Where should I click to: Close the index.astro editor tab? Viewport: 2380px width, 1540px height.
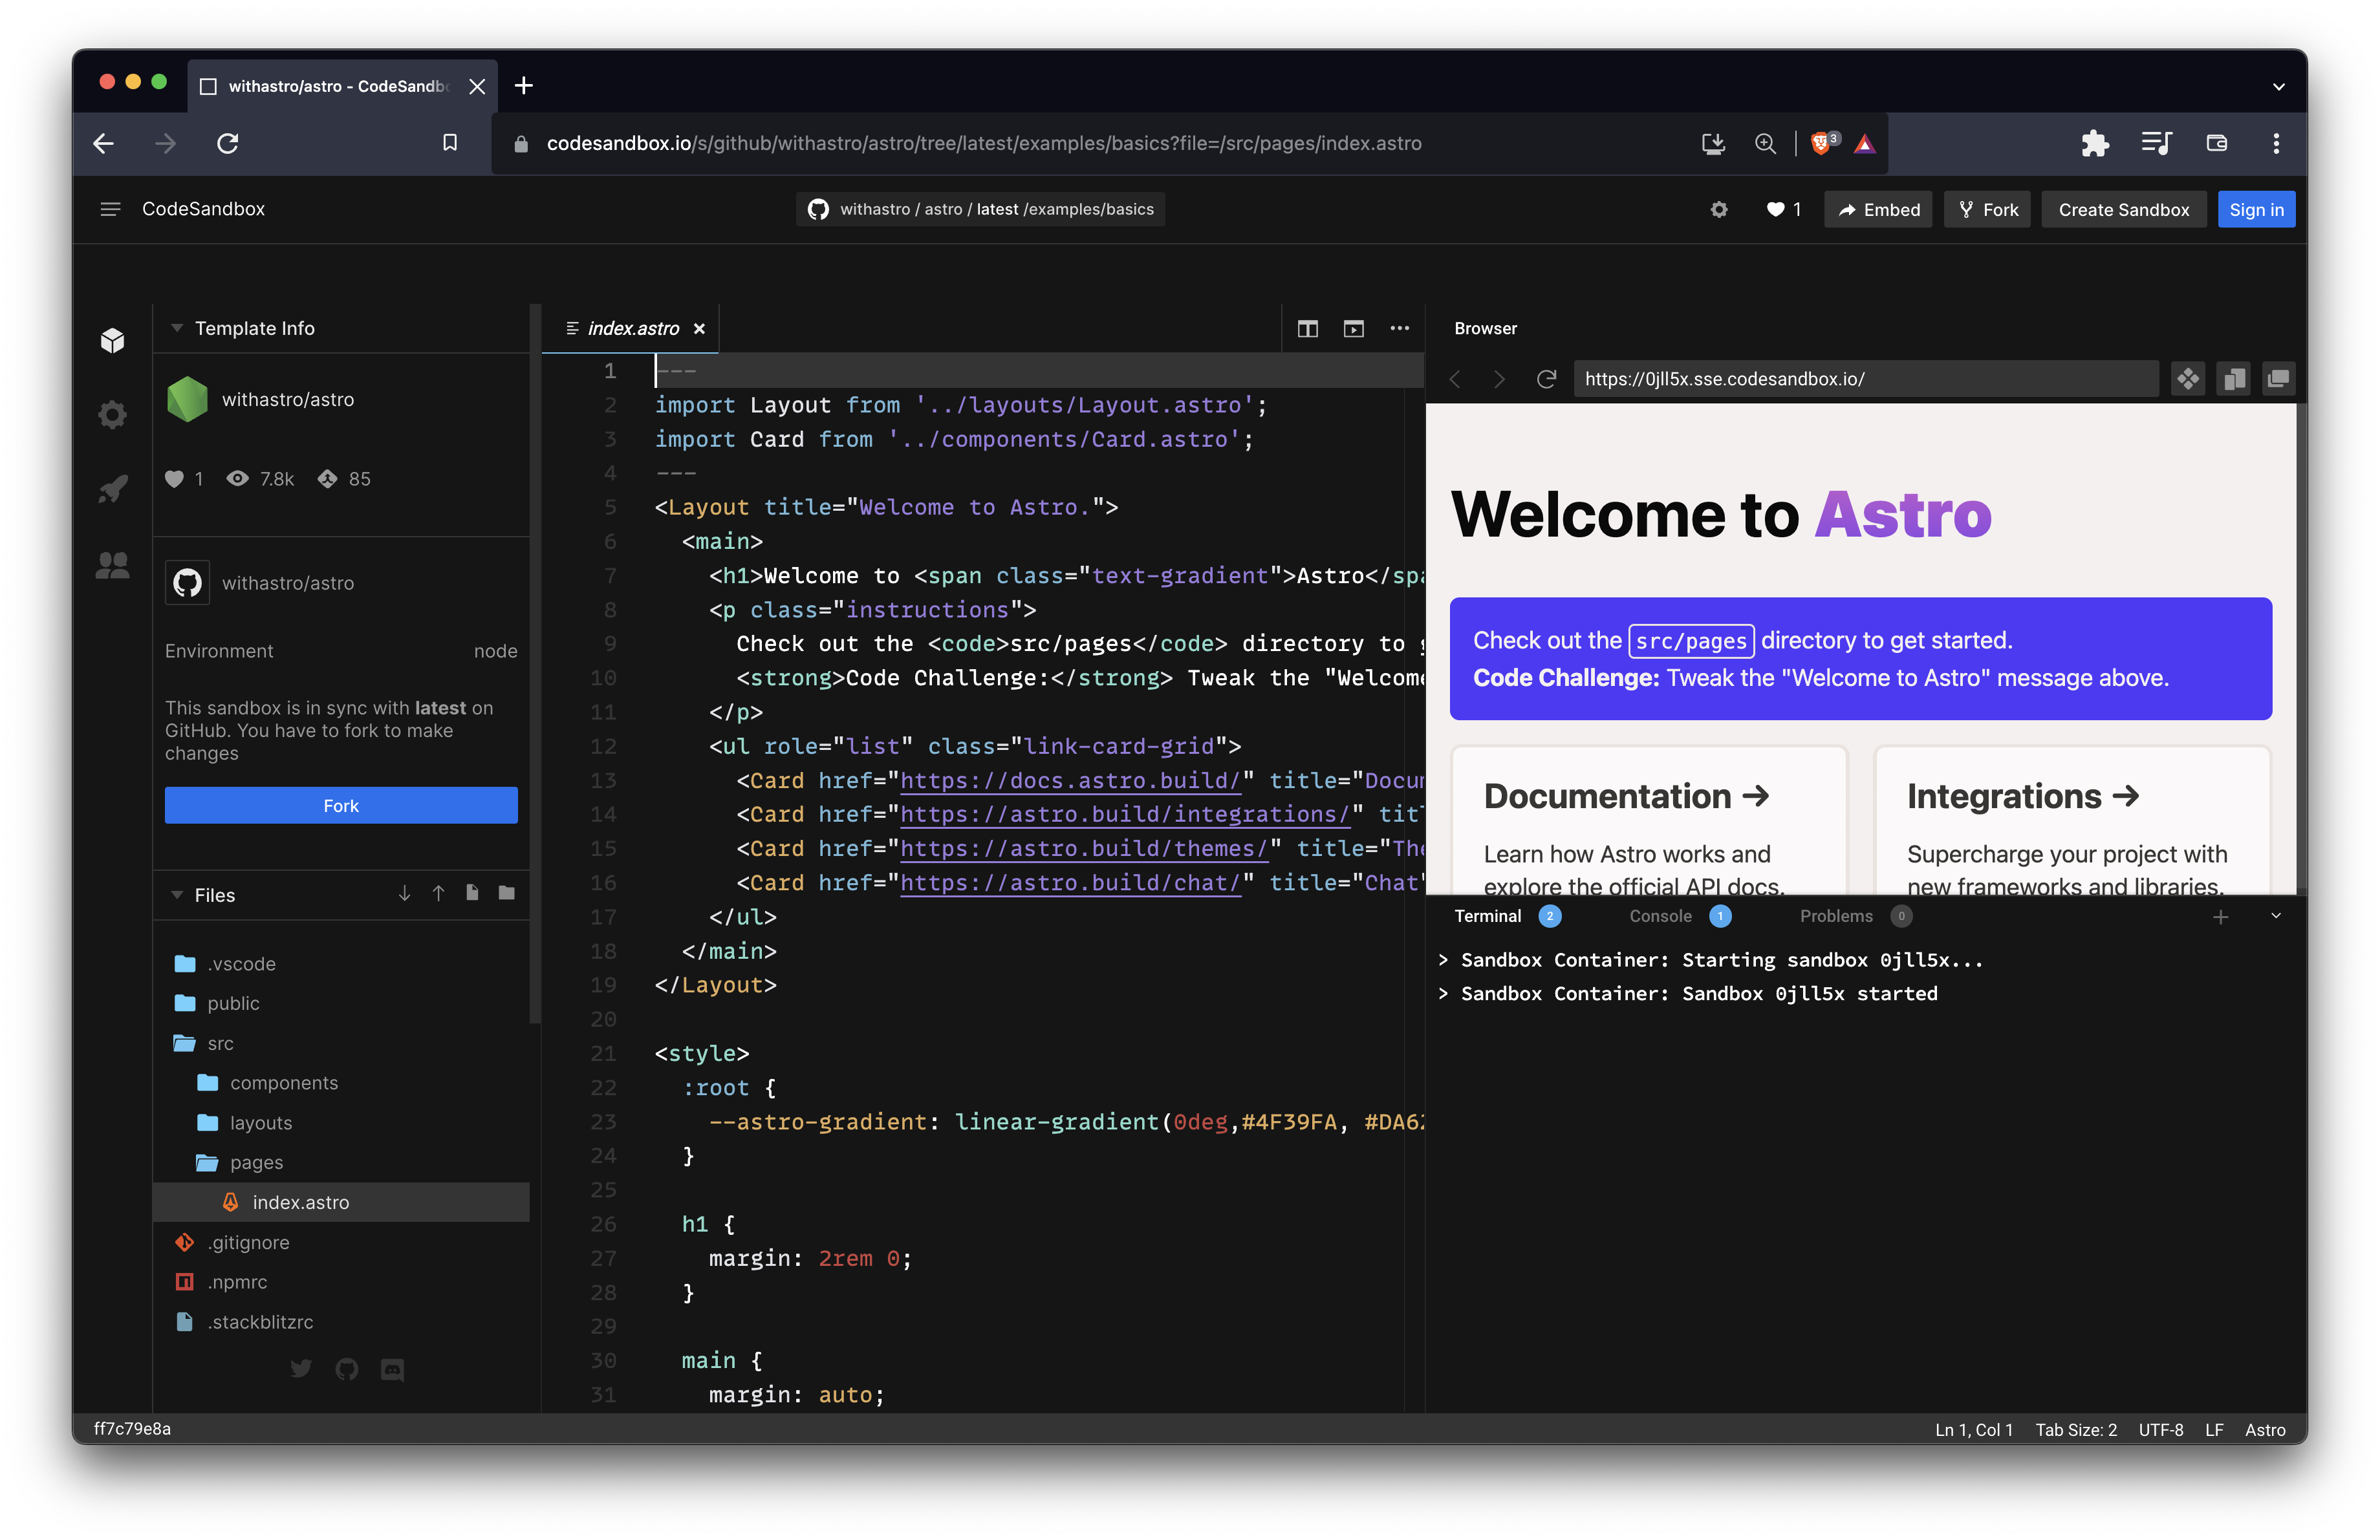click(699, 329)
